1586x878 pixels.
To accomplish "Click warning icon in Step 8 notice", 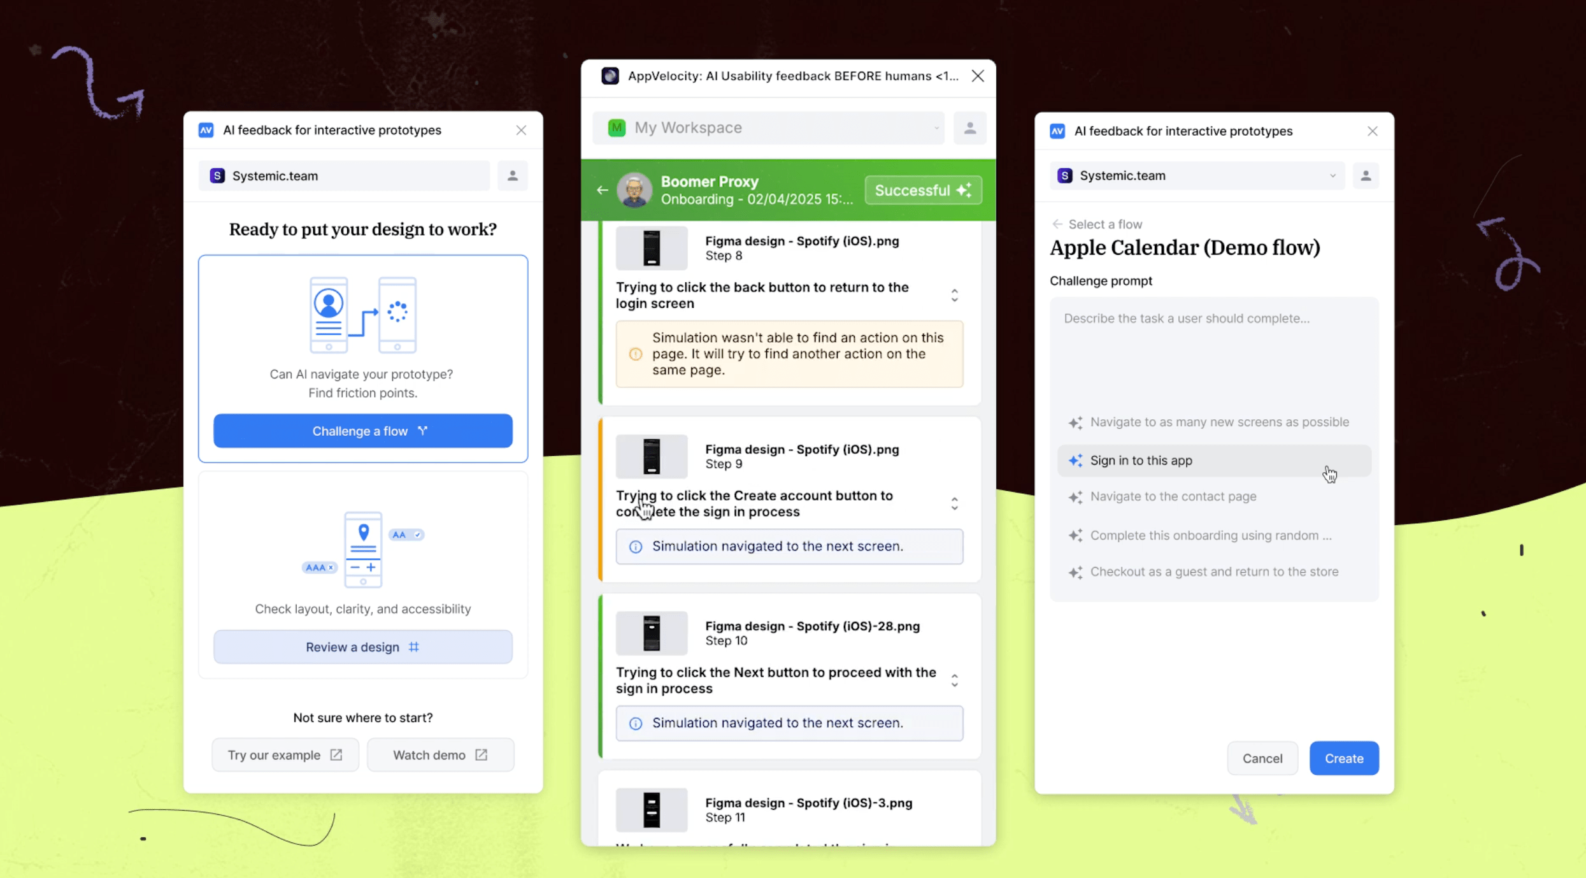I will pyautogui.click(x=635, y=354).
